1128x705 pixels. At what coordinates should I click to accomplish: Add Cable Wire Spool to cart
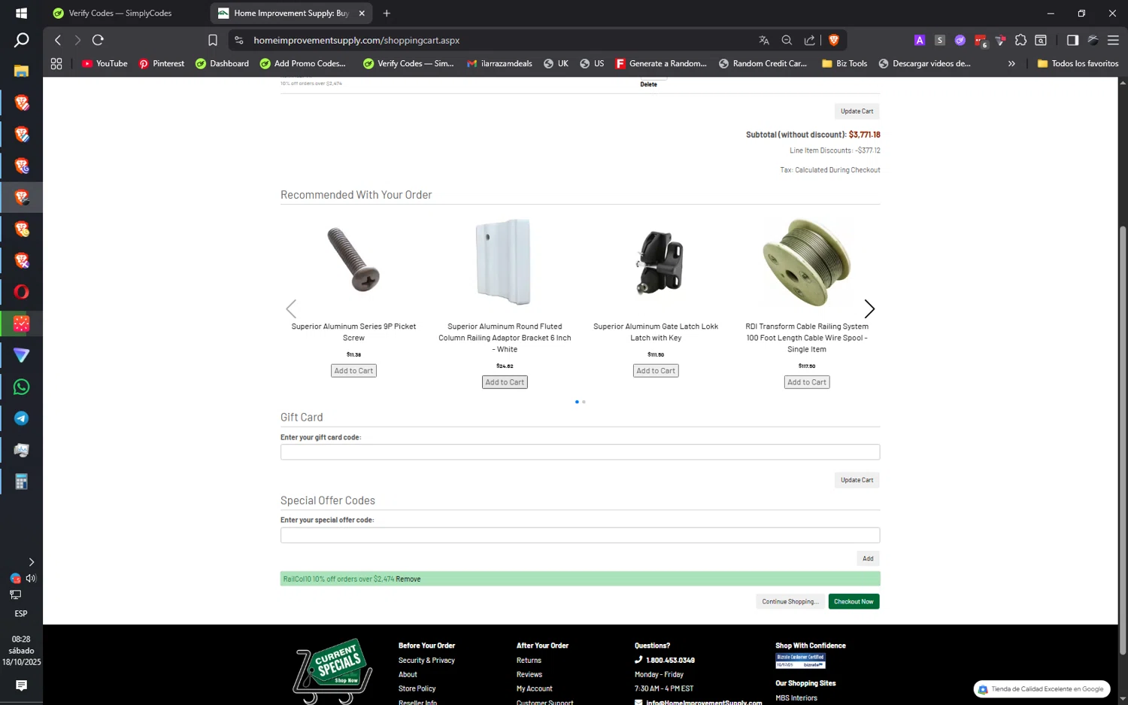tap(807, 382)
